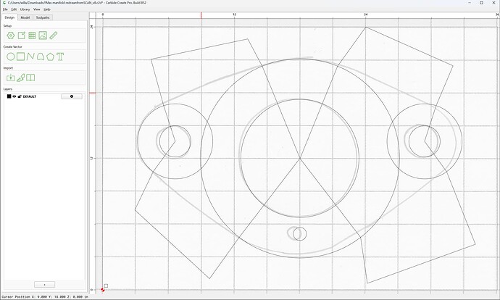Screen dimensions: 500x300
Task: Toggle the lock on DEFAULT layer
Action: tap(20, 96)
